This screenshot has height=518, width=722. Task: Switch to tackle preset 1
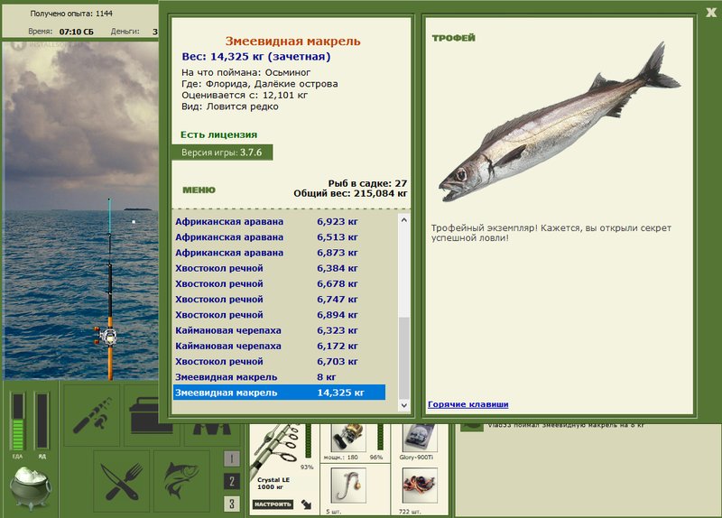232,458
